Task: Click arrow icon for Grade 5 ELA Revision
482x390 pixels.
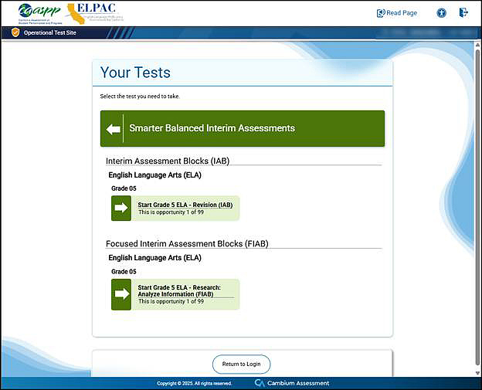Action: [x=121, y=208]
